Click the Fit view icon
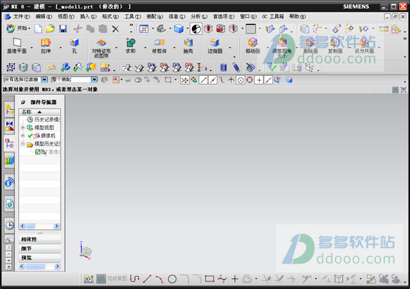The width and height of the screenshot is (410, 289). point(143,29)
